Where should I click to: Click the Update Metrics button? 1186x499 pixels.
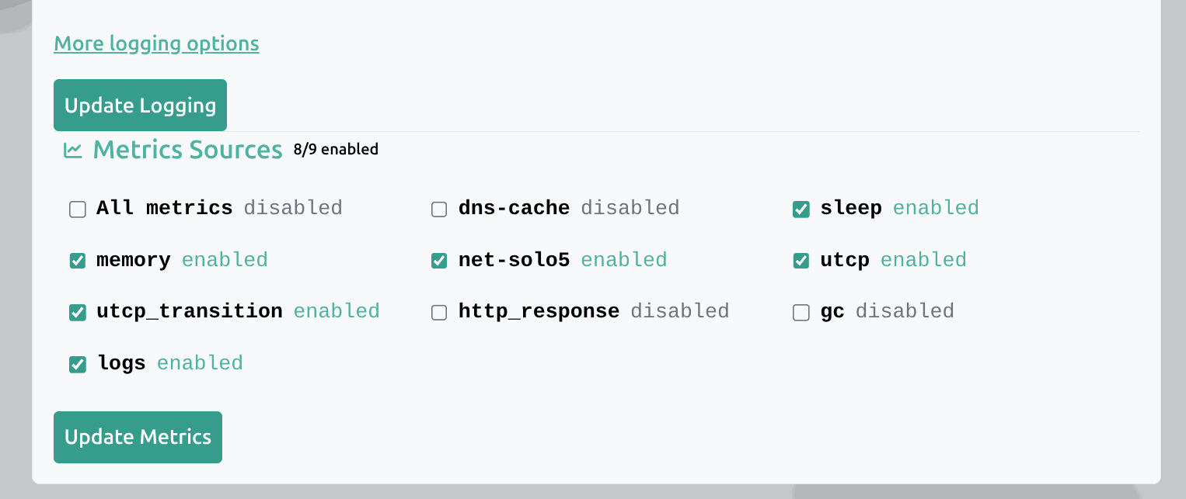[x=138, y=437]
